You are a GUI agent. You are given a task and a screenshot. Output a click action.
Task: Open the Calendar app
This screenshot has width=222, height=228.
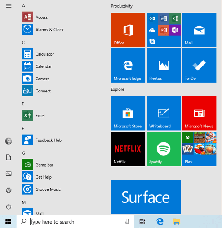[37, 66]
